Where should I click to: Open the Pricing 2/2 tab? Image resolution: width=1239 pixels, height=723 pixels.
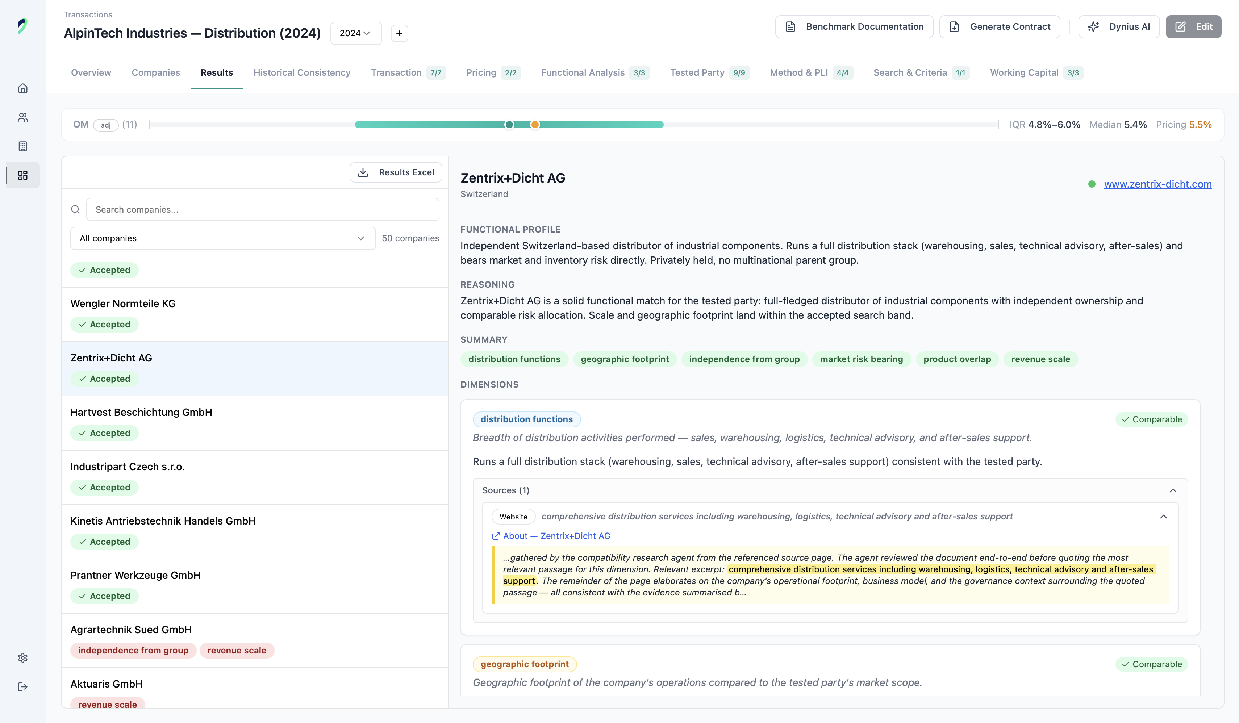tap(493, 73)
